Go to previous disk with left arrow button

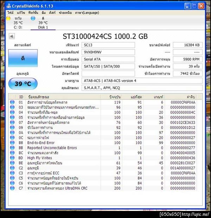click(x=12, y=36)
